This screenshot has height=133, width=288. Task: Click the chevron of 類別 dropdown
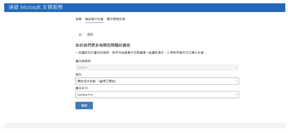[236, 81]
